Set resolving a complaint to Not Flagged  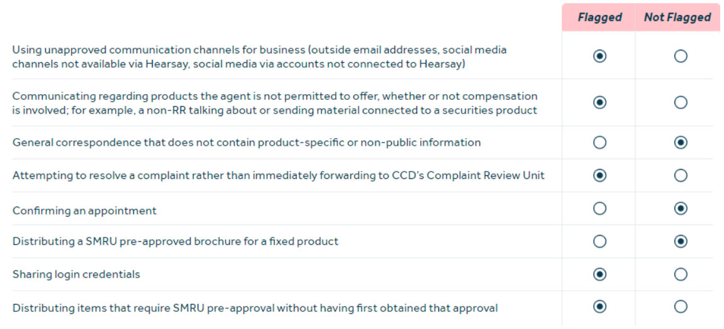click(680, 176)
